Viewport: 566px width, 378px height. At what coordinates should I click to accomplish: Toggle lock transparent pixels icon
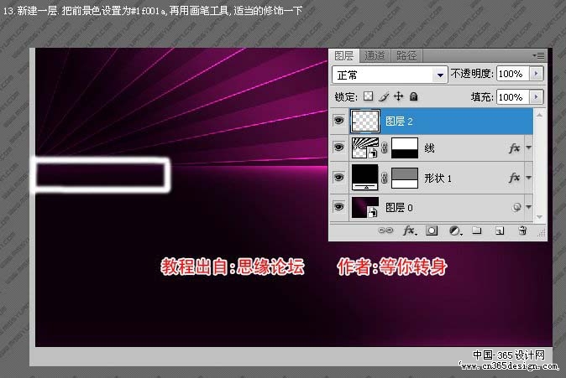[368, 96]
